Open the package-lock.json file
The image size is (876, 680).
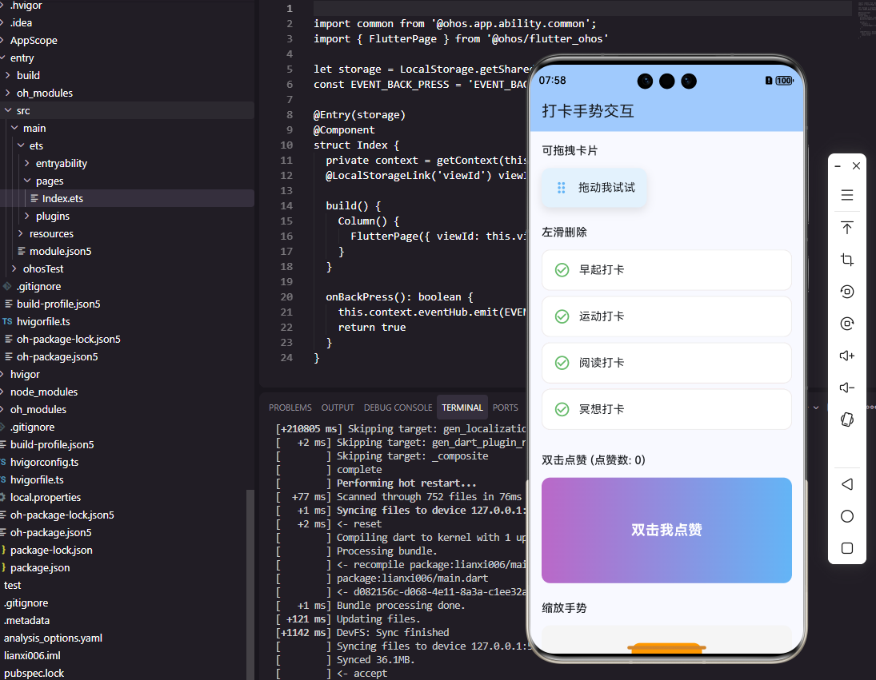[x=51, y=550]
